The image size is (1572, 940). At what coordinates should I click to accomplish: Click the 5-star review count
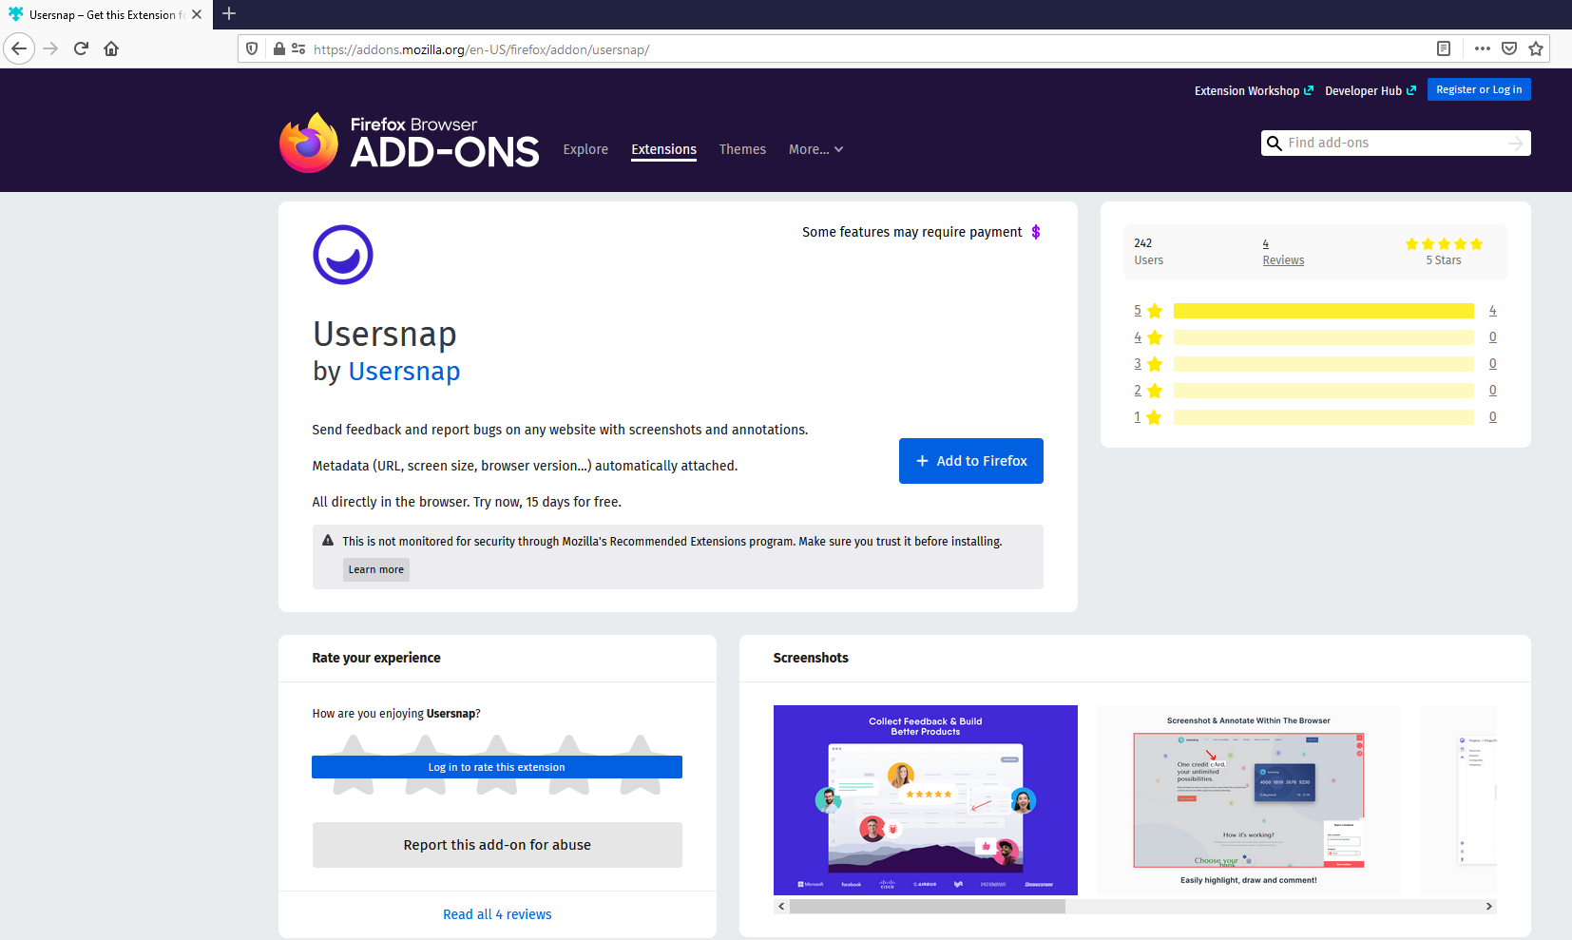point(1493,311)
